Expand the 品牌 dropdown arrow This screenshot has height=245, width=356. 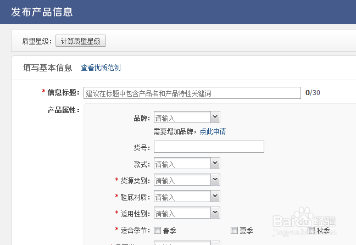215,117
